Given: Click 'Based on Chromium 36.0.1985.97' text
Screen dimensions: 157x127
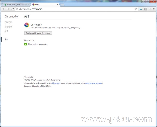Looking at the screenshot, I should point(37,86).
